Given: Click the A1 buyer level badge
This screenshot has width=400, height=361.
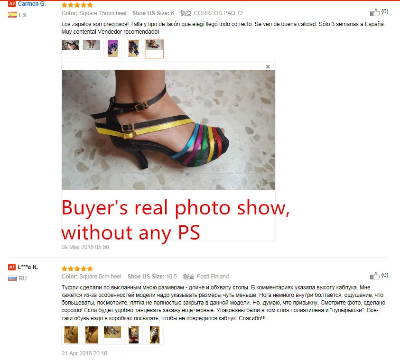Looking at the screenshot, I should click(12, 267).
